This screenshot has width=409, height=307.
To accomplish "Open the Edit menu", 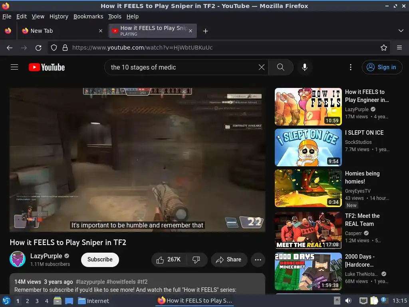I will 22,16.
